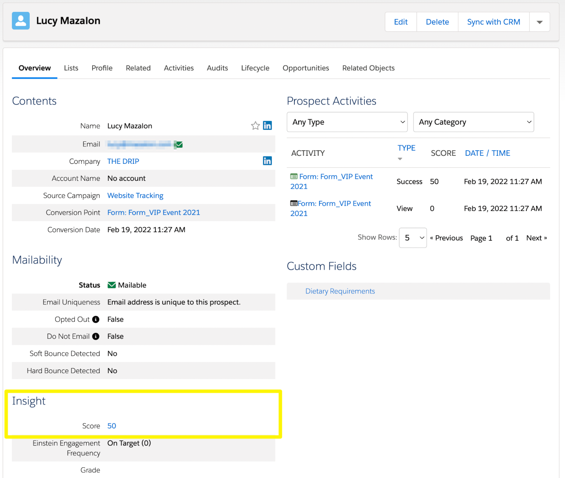The image size is (565, 478).
Task: Open LinkedIn icon in the Name row
Action: click(267, 126)
